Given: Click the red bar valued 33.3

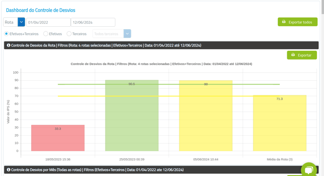Looking at the screenshot, I should point(58,138).
